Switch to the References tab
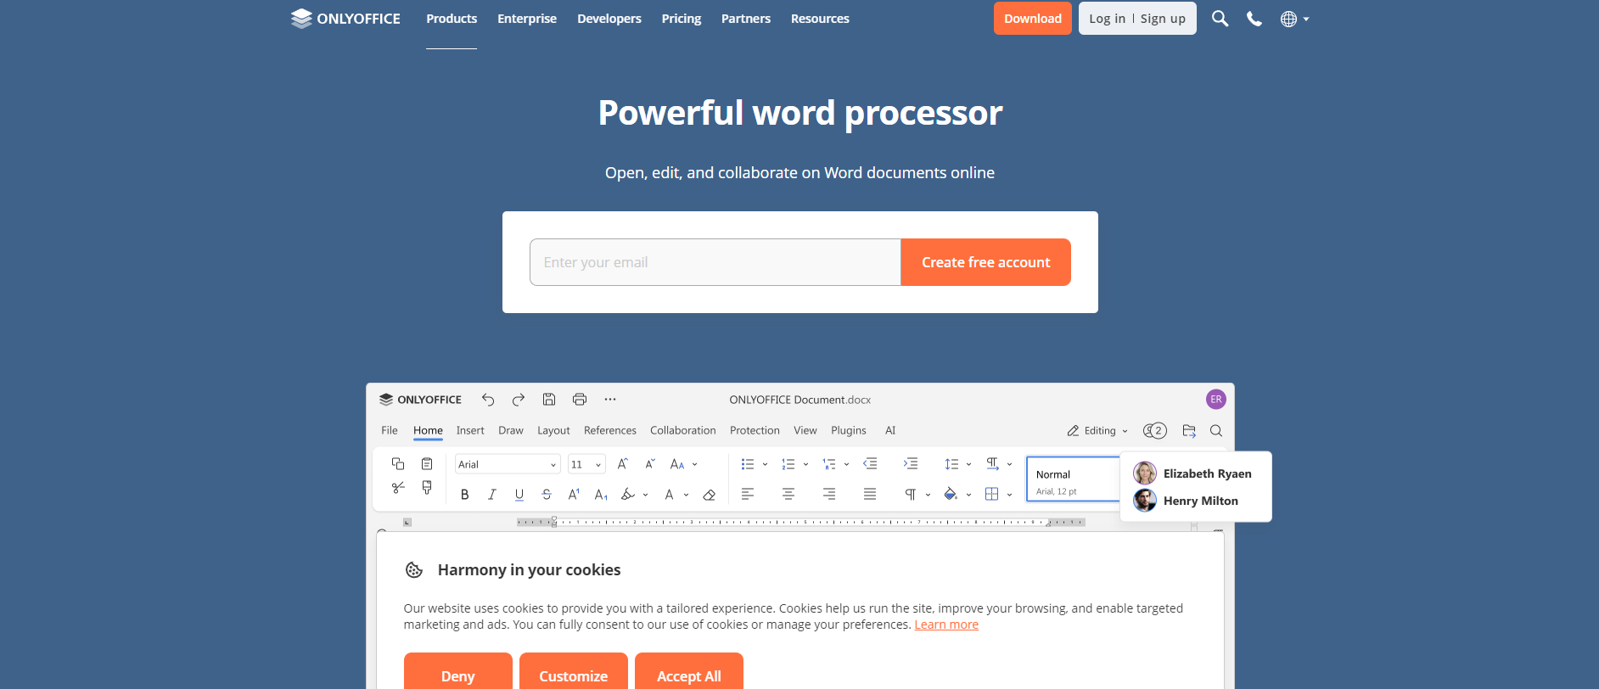The height and width of the screenshot is (689, 1599). pos(610,430)
